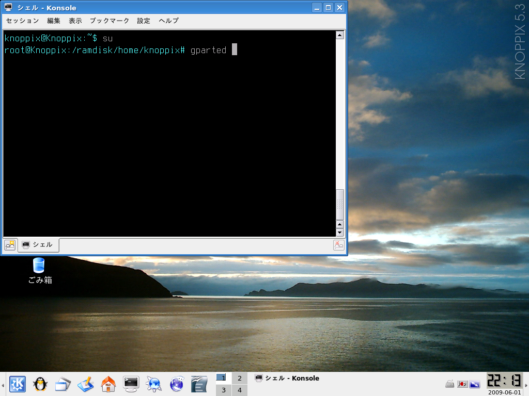Open the ごみ箱 trash icon on desktop
Image resolution: width=529 pixels, height=396 pixels.
39,271
